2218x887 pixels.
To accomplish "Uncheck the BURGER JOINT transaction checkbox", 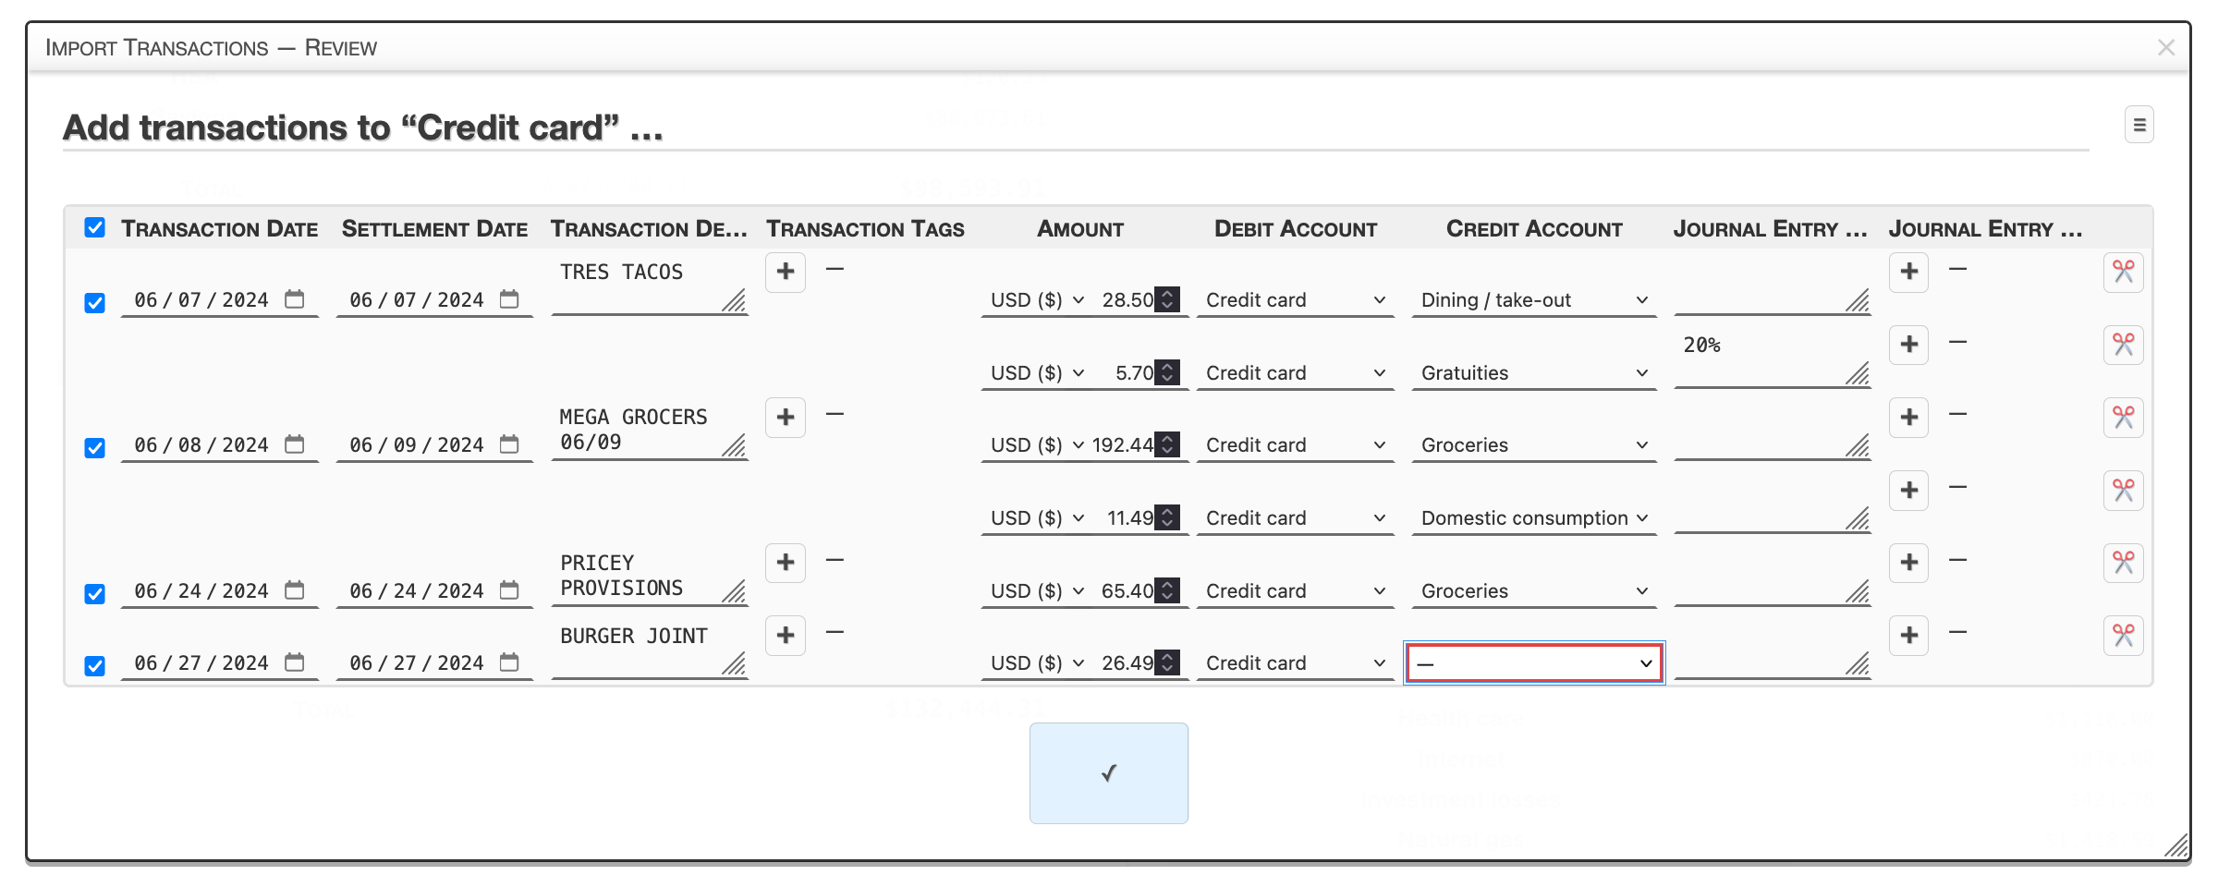I will click(x=94, y=666).
